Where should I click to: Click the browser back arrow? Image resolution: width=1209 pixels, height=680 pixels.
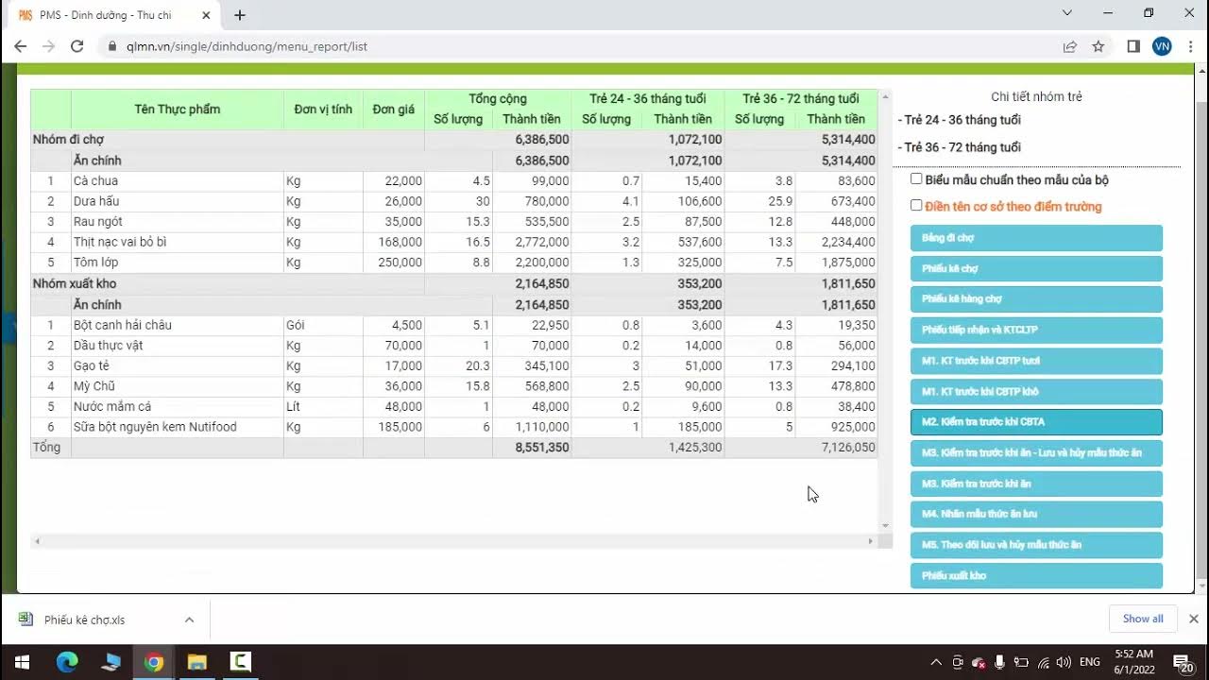[x=20, y=46]
